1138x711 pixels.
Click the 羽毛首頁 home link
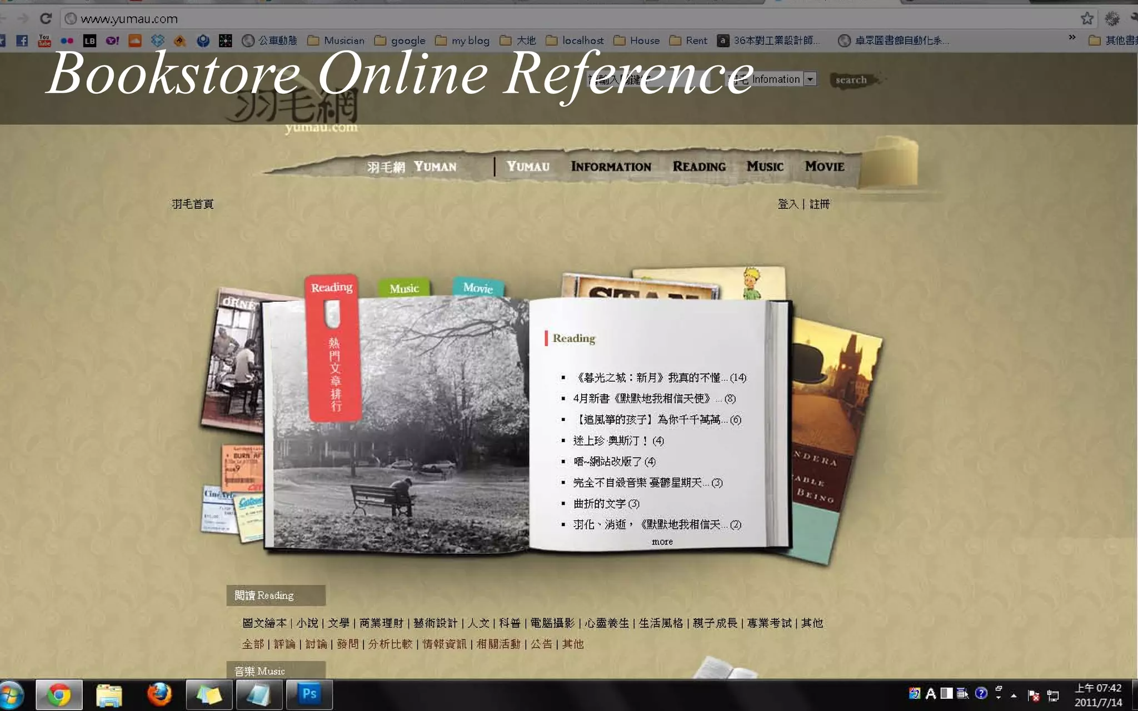point(193,204)
